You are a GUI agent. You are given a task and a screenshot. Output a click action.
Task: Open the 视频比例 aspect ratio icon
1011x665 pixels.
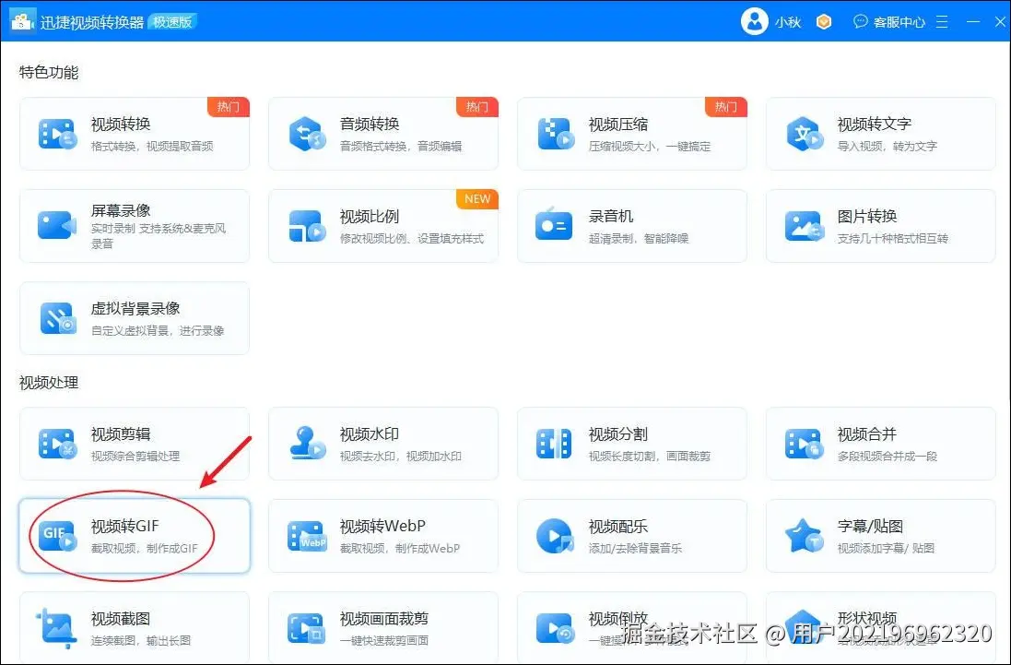click(307, 226)
